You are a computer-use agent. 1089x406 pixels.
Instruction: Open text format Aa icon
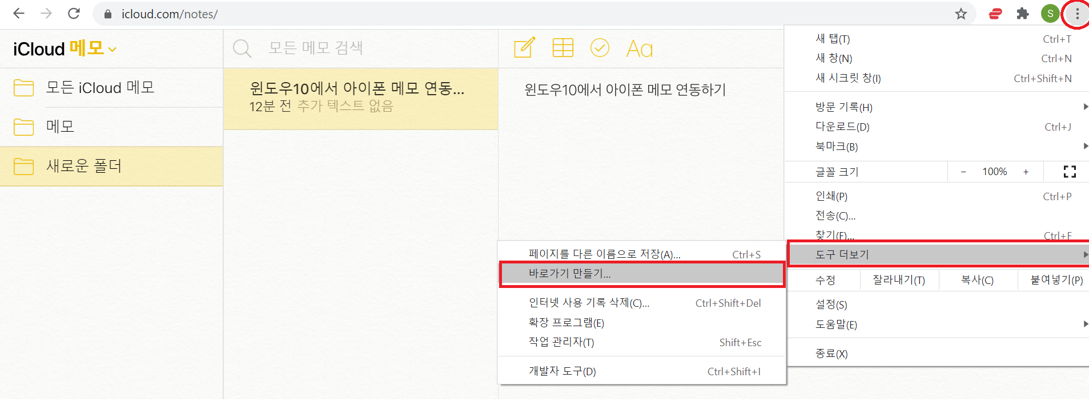point(640,48)
